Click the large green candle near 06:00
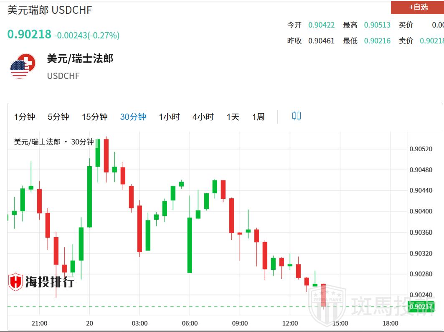444x332 pixels. tap(190, 245)
